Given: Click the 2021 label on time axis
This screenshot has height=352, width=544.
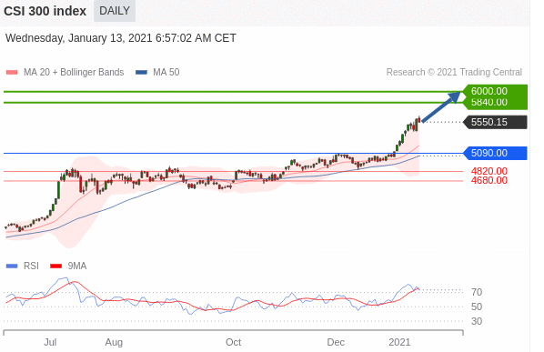Looking at the screenshot, I should (x=399, y=342).
